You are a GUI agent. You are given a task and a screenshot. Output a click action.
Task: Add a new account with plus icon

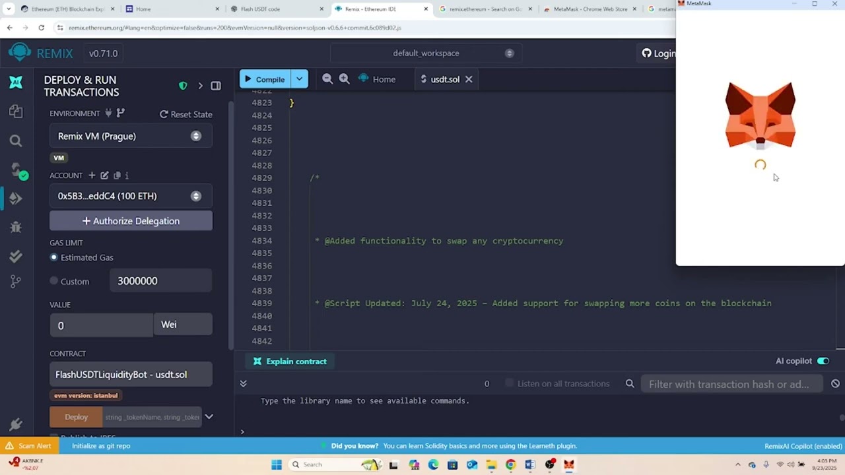(92, 175)
